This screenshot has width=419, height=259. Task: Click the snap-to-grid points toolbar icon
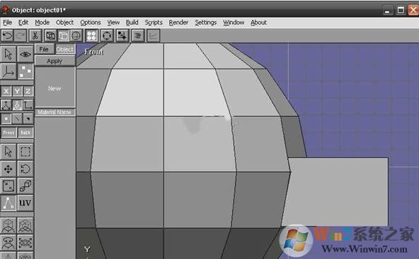pos(122,35)
